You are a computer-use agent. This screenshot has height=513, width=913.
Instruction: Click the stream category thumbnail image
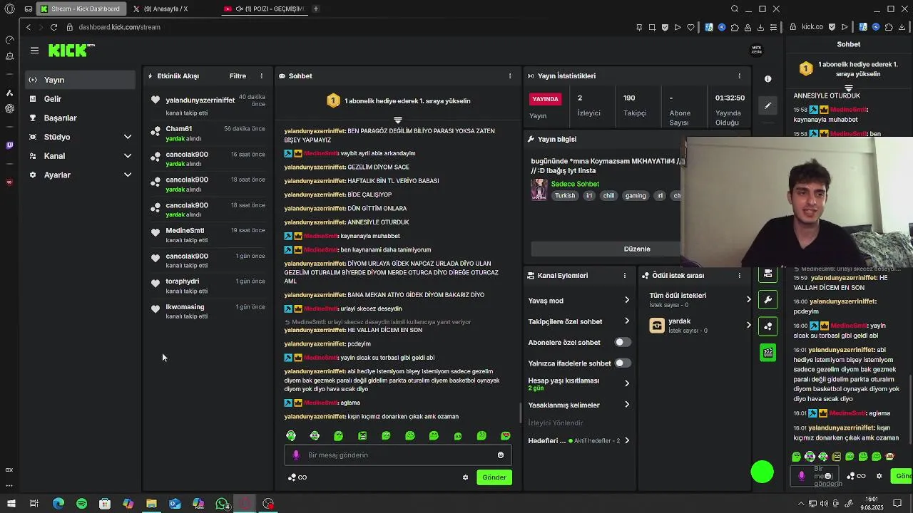539,190
